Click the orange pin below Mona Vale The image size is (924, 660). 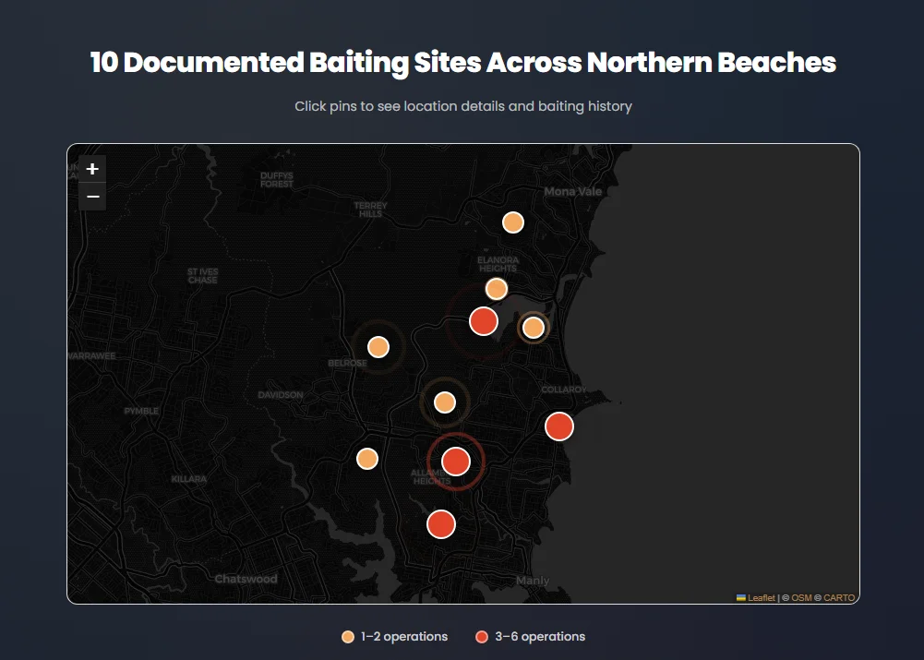[x=513, y=222]
